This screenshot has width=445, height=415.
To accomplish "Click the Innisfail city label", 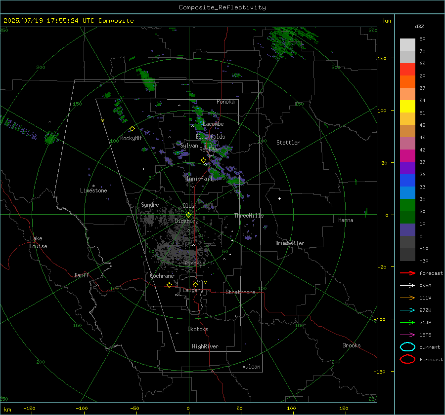I will (x=199, y=179).
